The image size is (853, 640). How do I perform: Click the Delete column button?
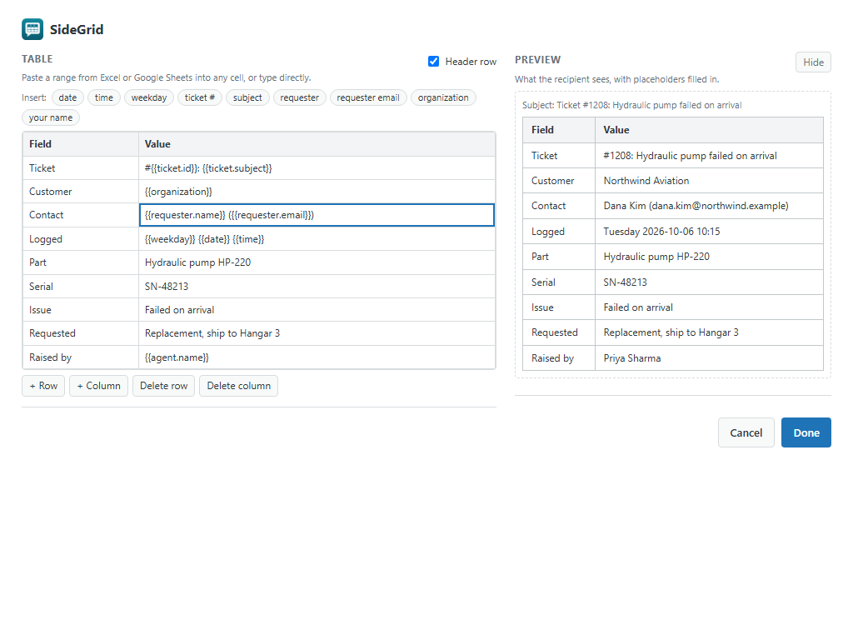[x=239, y=386]
